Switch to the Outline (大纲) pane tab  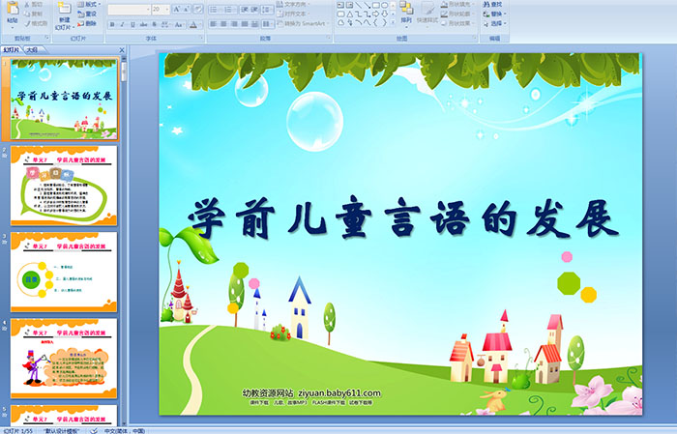32,50
